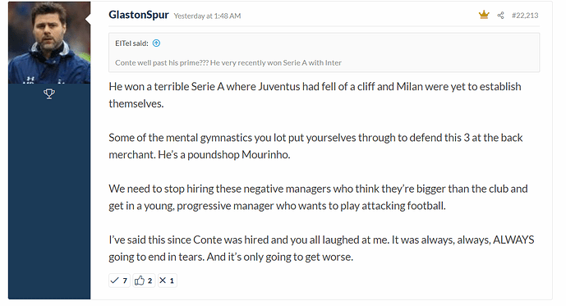566x306 pixels.
Task: Click the up-arrow icon beside ElTel said
Action: click(156, 43)
